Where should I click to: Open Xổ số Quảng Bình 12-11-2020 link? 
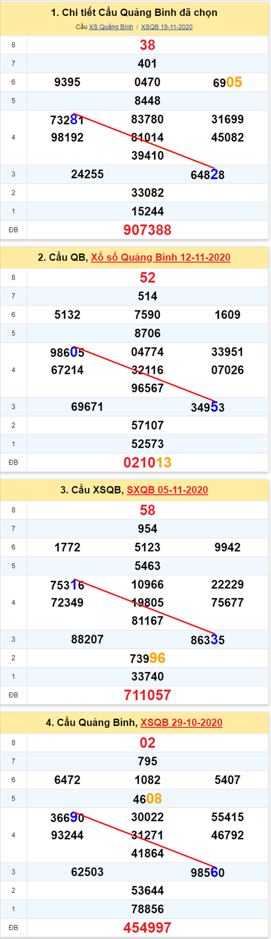[x=161, y=257]
